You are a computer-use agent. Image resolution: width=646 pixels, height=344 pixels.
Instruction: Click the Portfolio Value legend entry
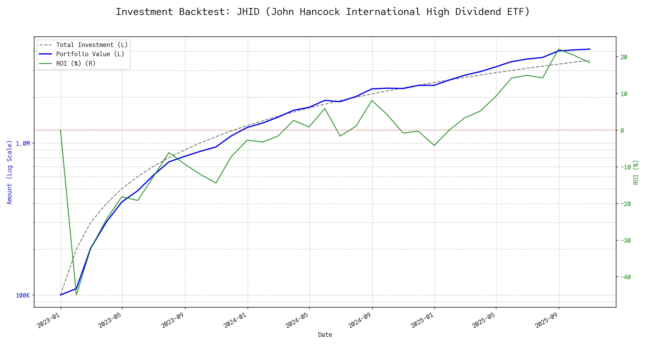(x=90, y=54)
